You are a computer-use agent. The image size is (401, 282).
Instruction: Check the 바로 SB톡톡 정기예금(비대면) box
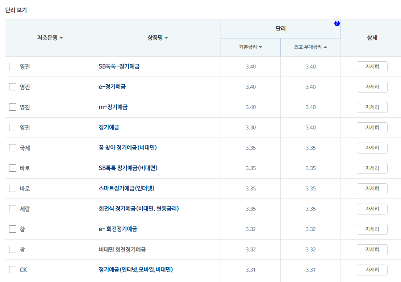pyautogui.click(x=13, y=168)
